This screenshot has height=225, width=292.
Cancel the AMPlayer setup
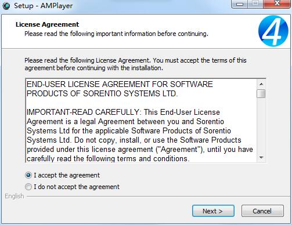262,211
